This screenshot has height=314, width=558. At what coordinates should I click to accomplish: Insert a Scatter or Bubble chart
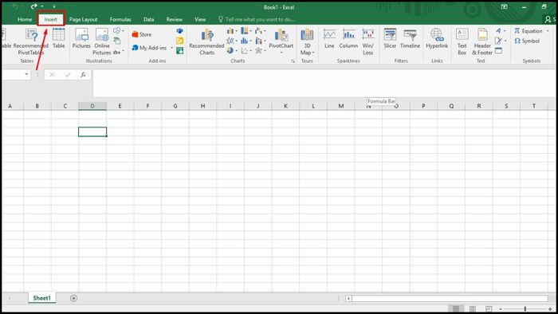246,51
